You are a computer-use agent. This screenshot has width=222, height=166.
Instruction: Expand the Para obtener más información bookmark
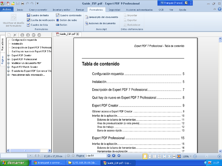8,75
